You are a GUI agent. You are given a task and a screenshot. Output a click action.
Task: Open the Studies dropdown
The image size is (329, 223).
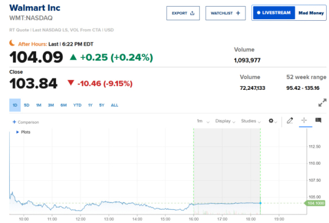[251, 121]
